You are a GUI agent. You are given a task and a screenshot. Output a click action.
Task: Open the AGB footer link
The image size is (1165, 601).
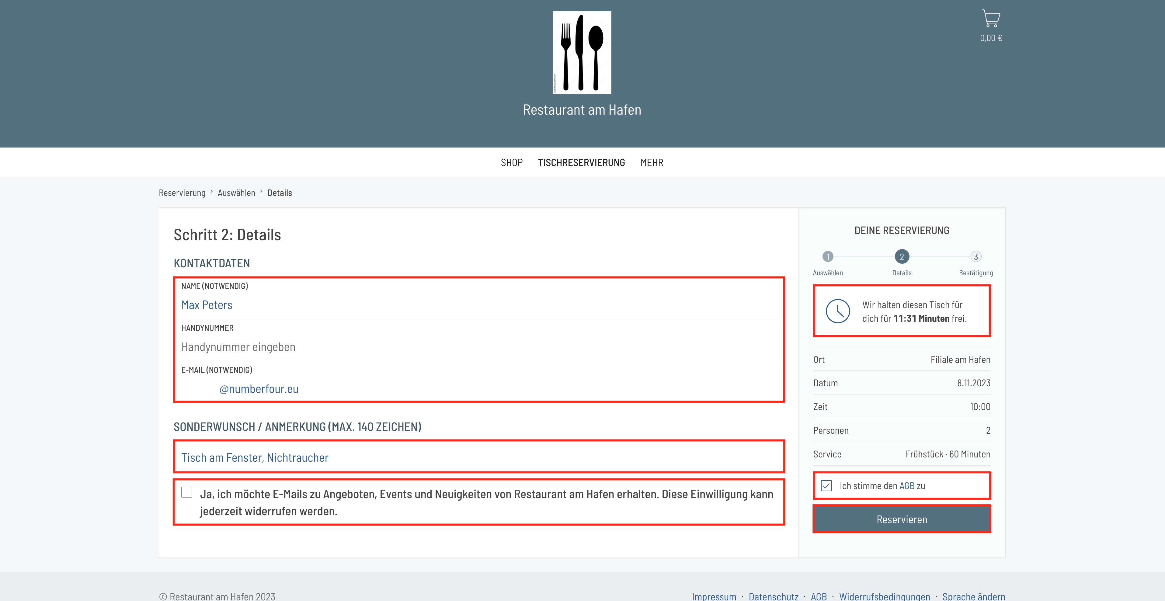[x=819, y=596]
